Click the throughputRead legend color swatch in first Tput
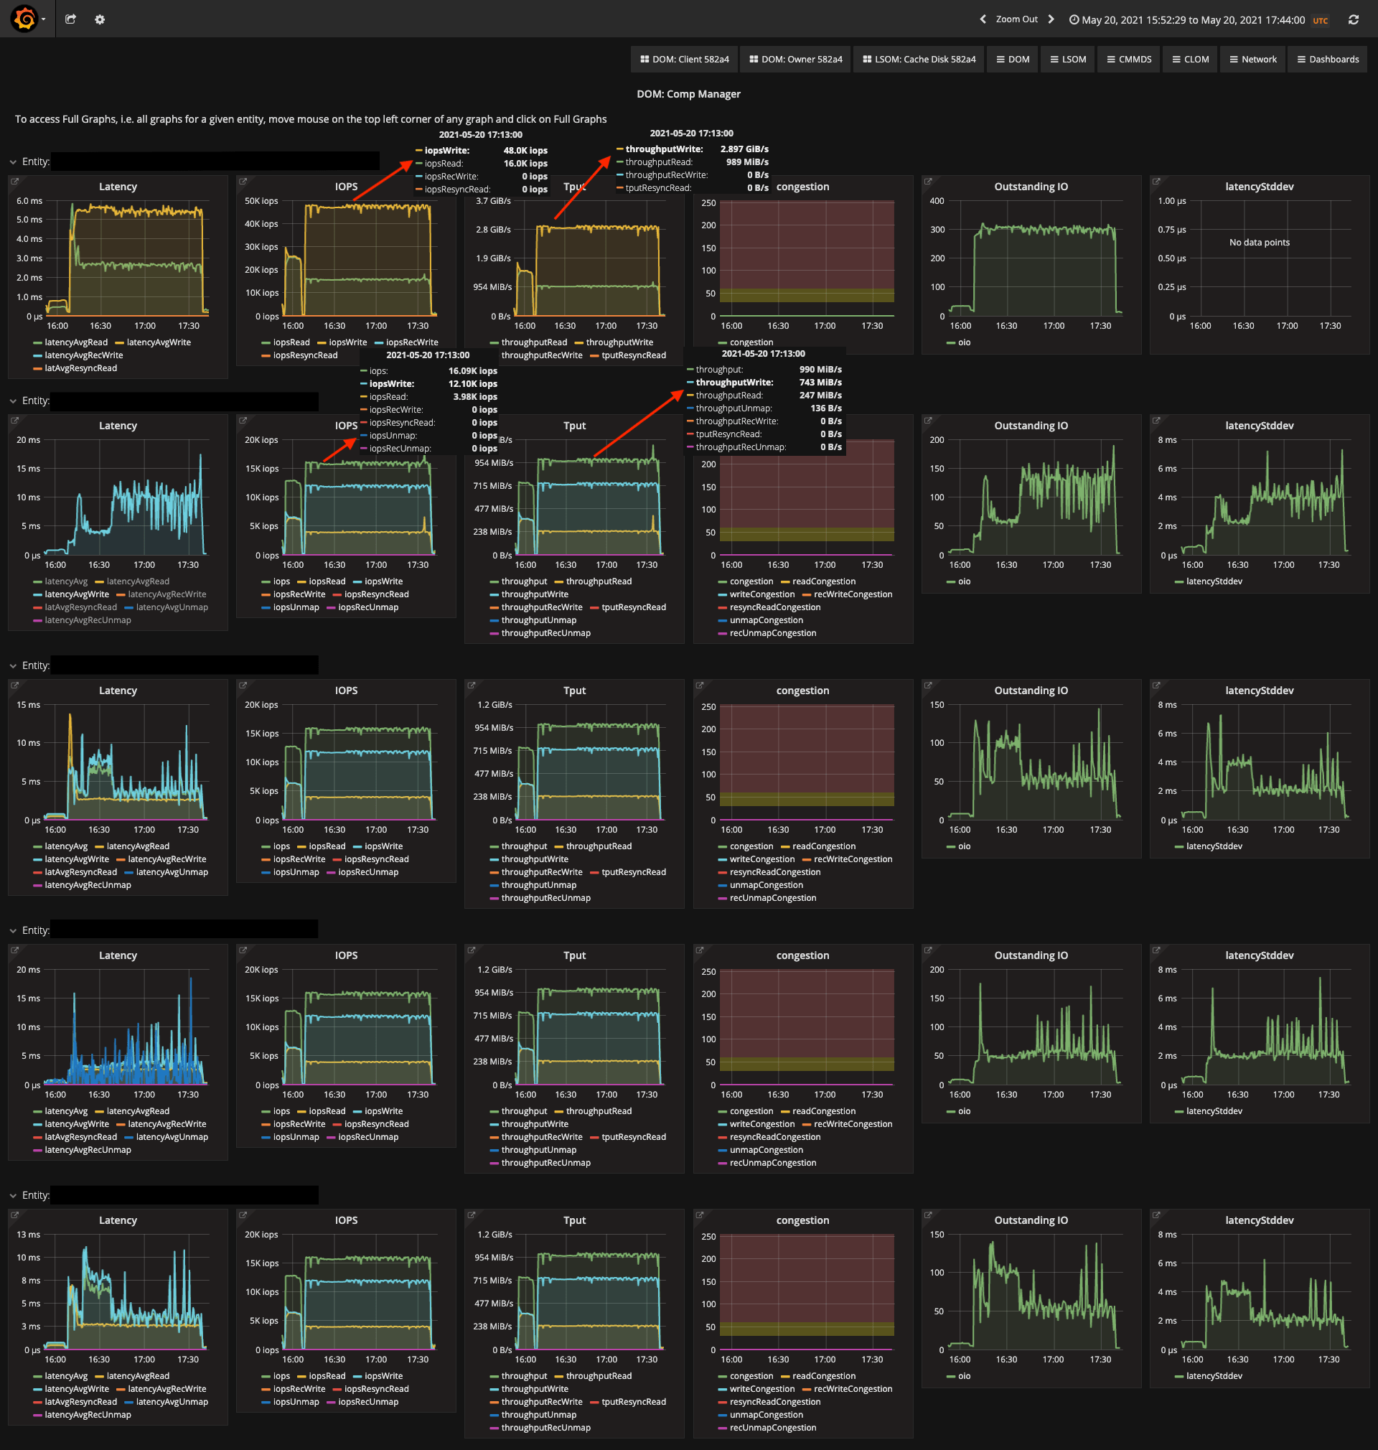The height and width of the screenshot is (1450, 1378). coord(494,342)
